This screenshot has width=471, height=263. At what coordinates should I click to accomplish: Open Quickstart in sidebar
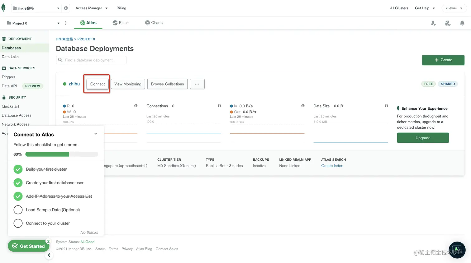tap(10, 106)
